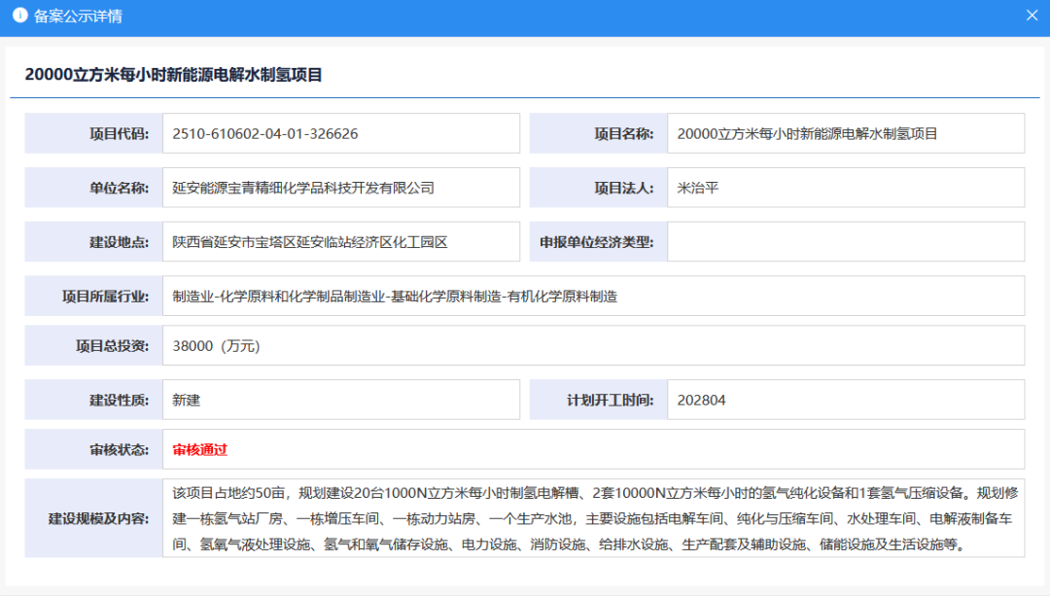This screenshot has height=597, width=1050.
Task: Close the 备案公示详情 dialog
Action: point(1032,17)
